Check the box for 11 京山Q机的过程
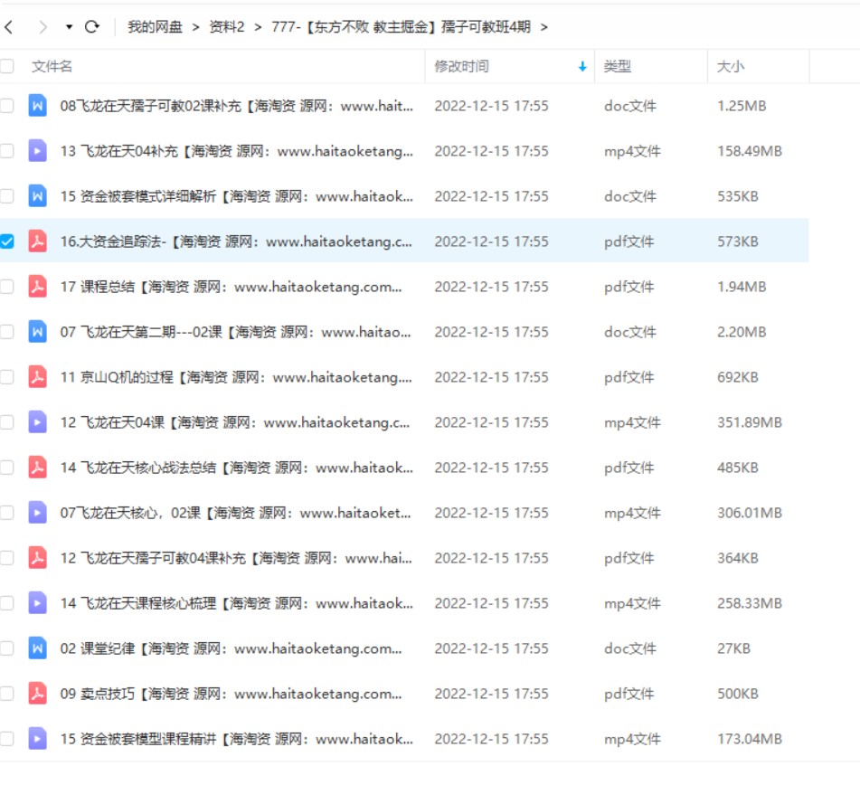The width and height of the screenshot is (860, 785). (6, 377)
